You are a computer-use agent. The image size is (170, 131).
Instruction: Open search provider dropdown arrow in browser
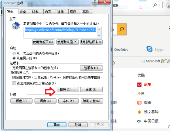pos(159,5)
